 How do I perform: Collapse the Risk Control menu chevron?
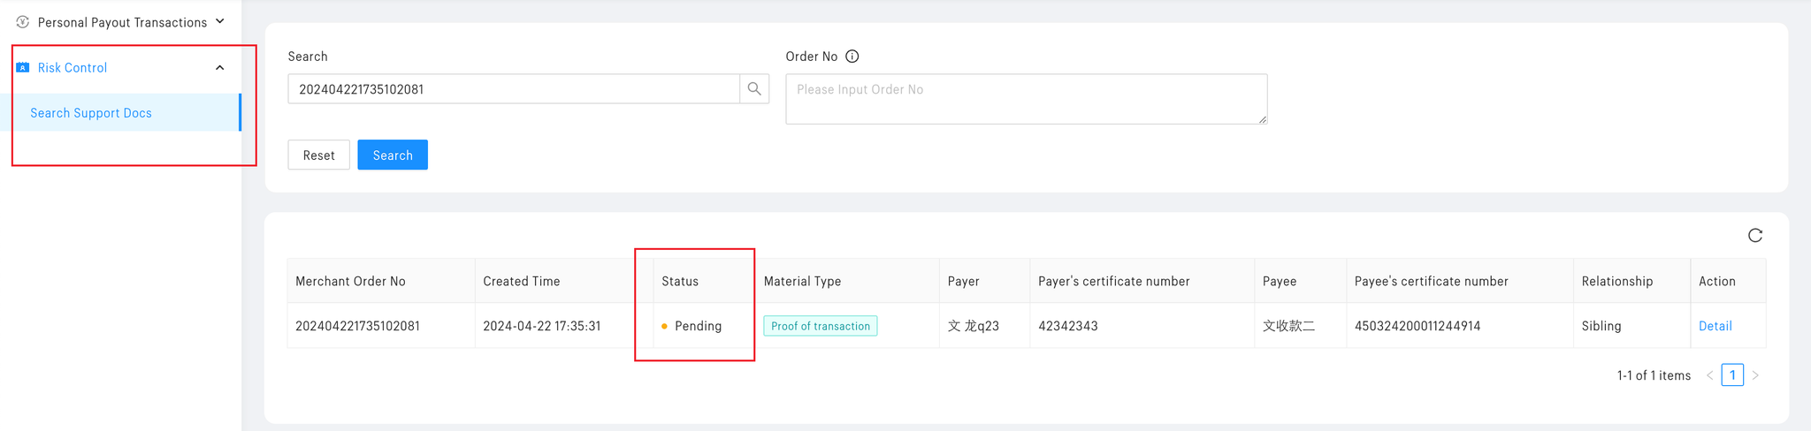coord(220,68)
